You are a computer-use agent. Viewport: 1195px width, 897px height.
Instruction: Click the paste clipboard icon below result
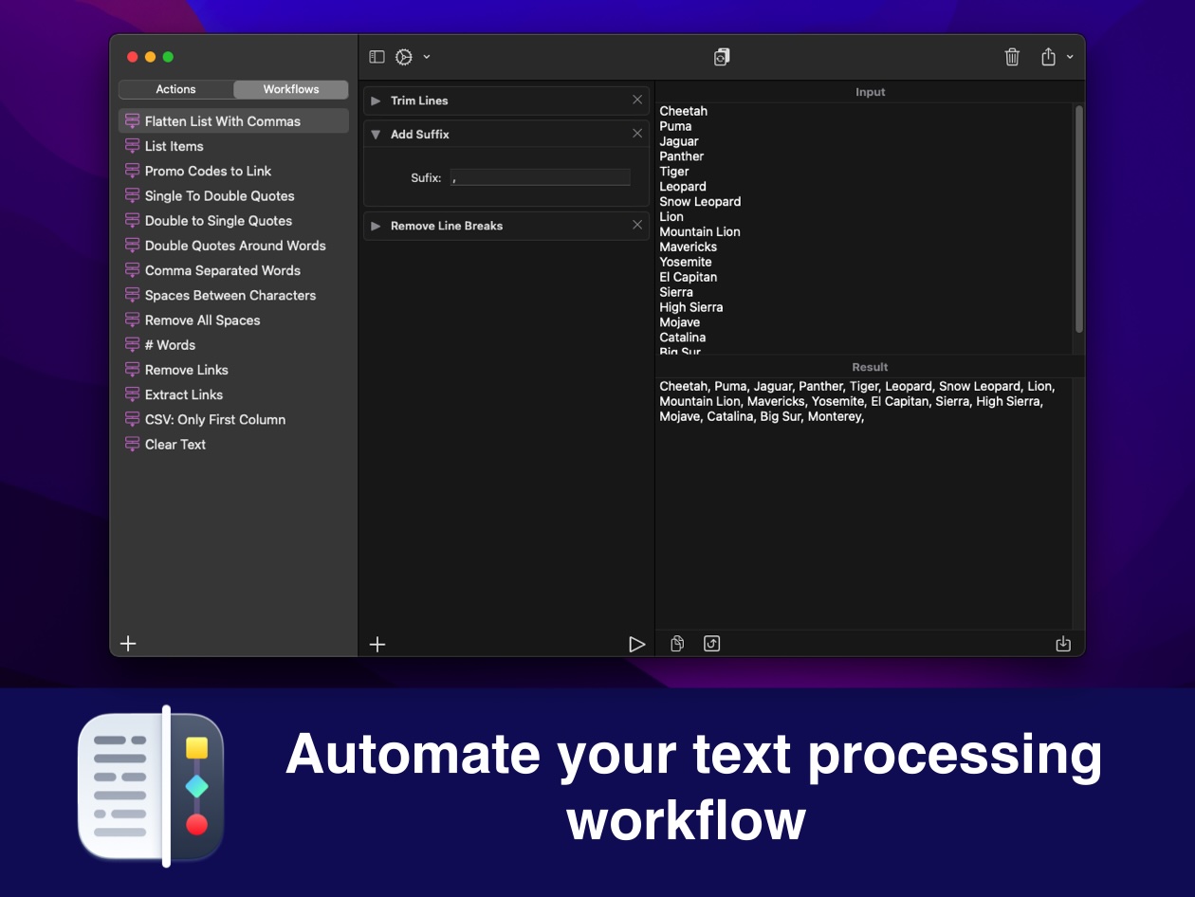coord(677,644)
